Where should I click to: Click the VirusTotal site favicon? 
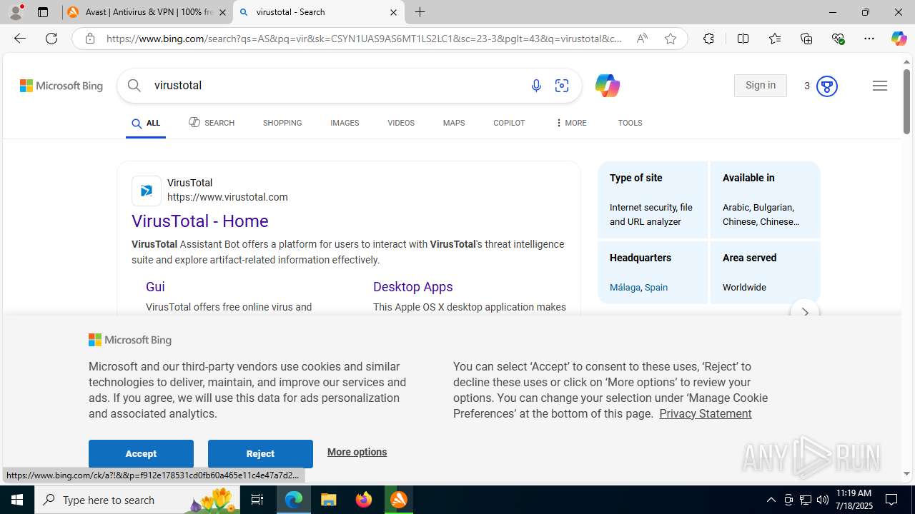pos(147,191)
